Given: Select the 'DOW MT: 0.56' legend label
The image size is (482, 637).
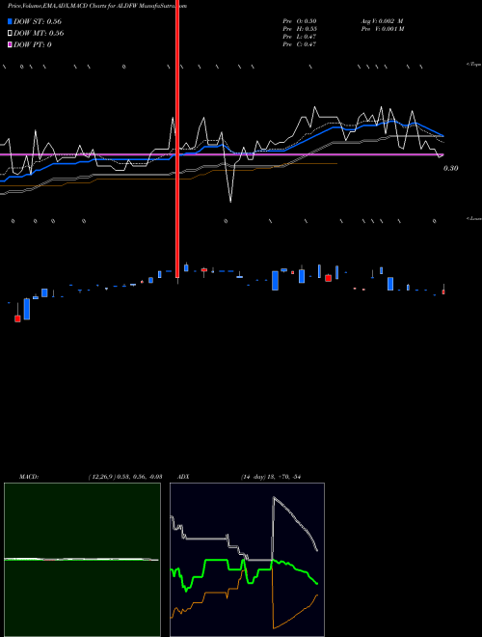Looking at the screenshot, I should click(x=39, y=33).
